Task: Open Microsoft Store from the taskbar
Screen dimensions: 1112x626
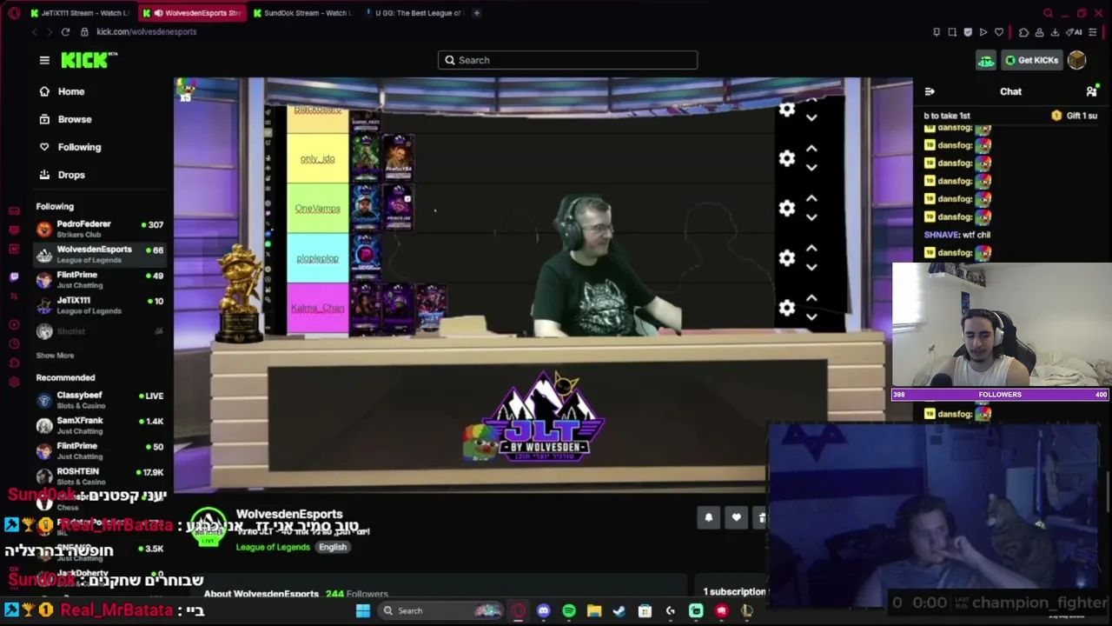Action: pos(645,610)
